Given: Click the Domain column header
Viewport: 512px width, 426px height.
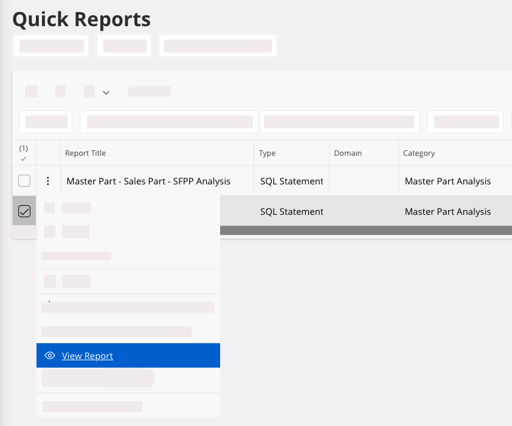Looking at the screenshot, I should coord(348,153).
